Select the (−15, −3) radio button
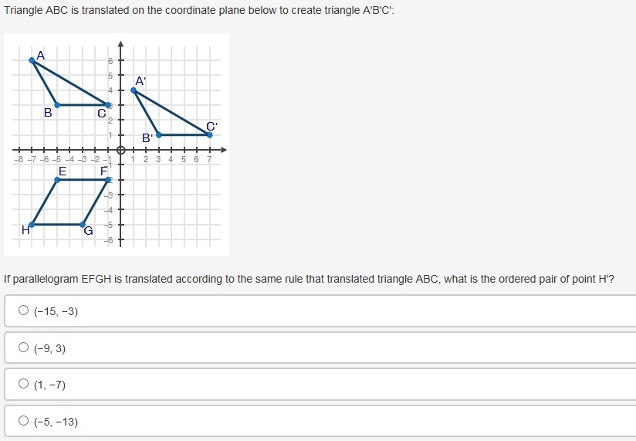 tap(23, 310)
